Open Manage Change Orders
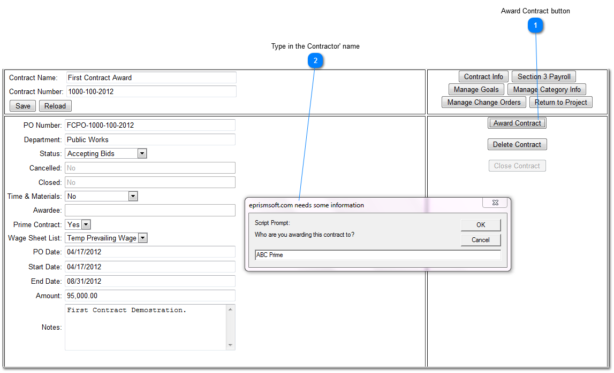The width and height of the screenshot is (614, 373). point(484,103)
